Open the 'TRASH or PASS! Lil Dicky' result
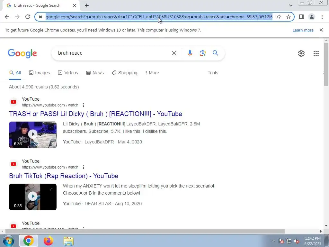Image resolution: width=329 pixels, height=247 pixels. (x=95, y=114)
